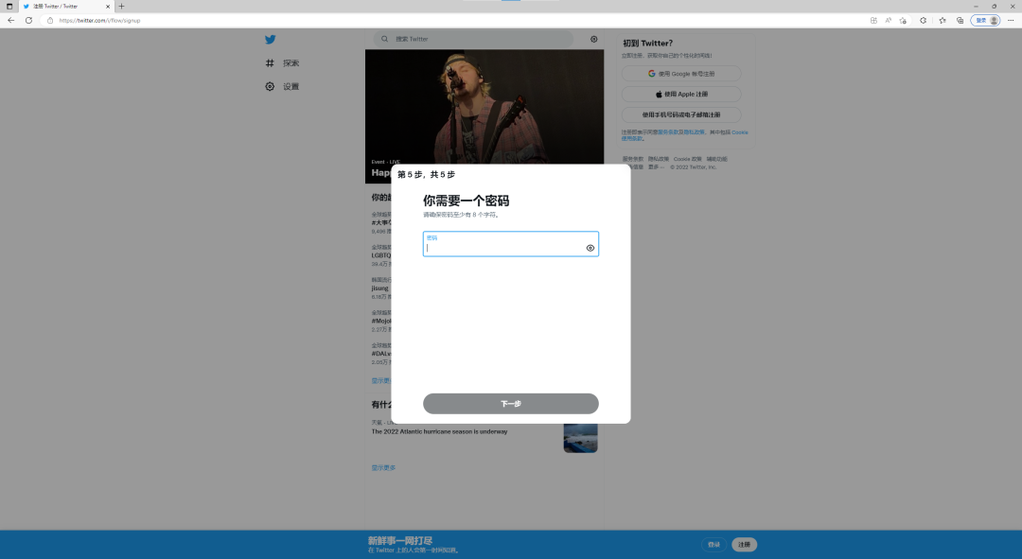1022x559 pixels.
Task: Activate the read aloud A icon
Action: pos(888,20)
